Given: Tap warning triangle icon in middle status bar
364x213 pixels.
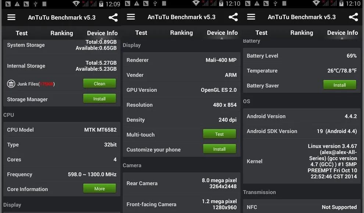Looking at the screenshot, I should click(136, 3).
